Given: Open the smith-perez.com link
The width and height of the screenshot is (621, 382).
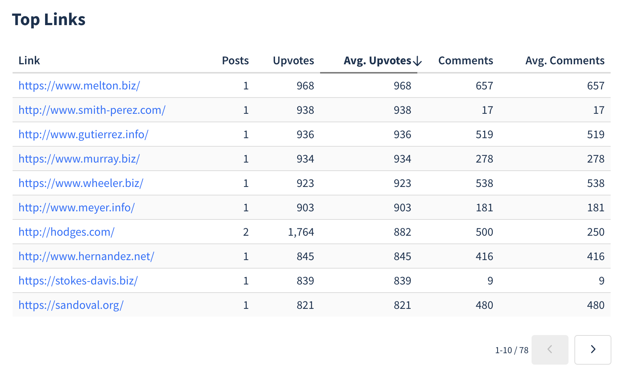Looking at the screenshot, I should (x=92, y=110).
